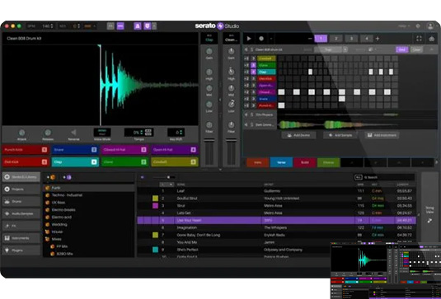The height and width of the screenshot is (299, 441).
Task: Click the Record button
Action: pos(261,39)
